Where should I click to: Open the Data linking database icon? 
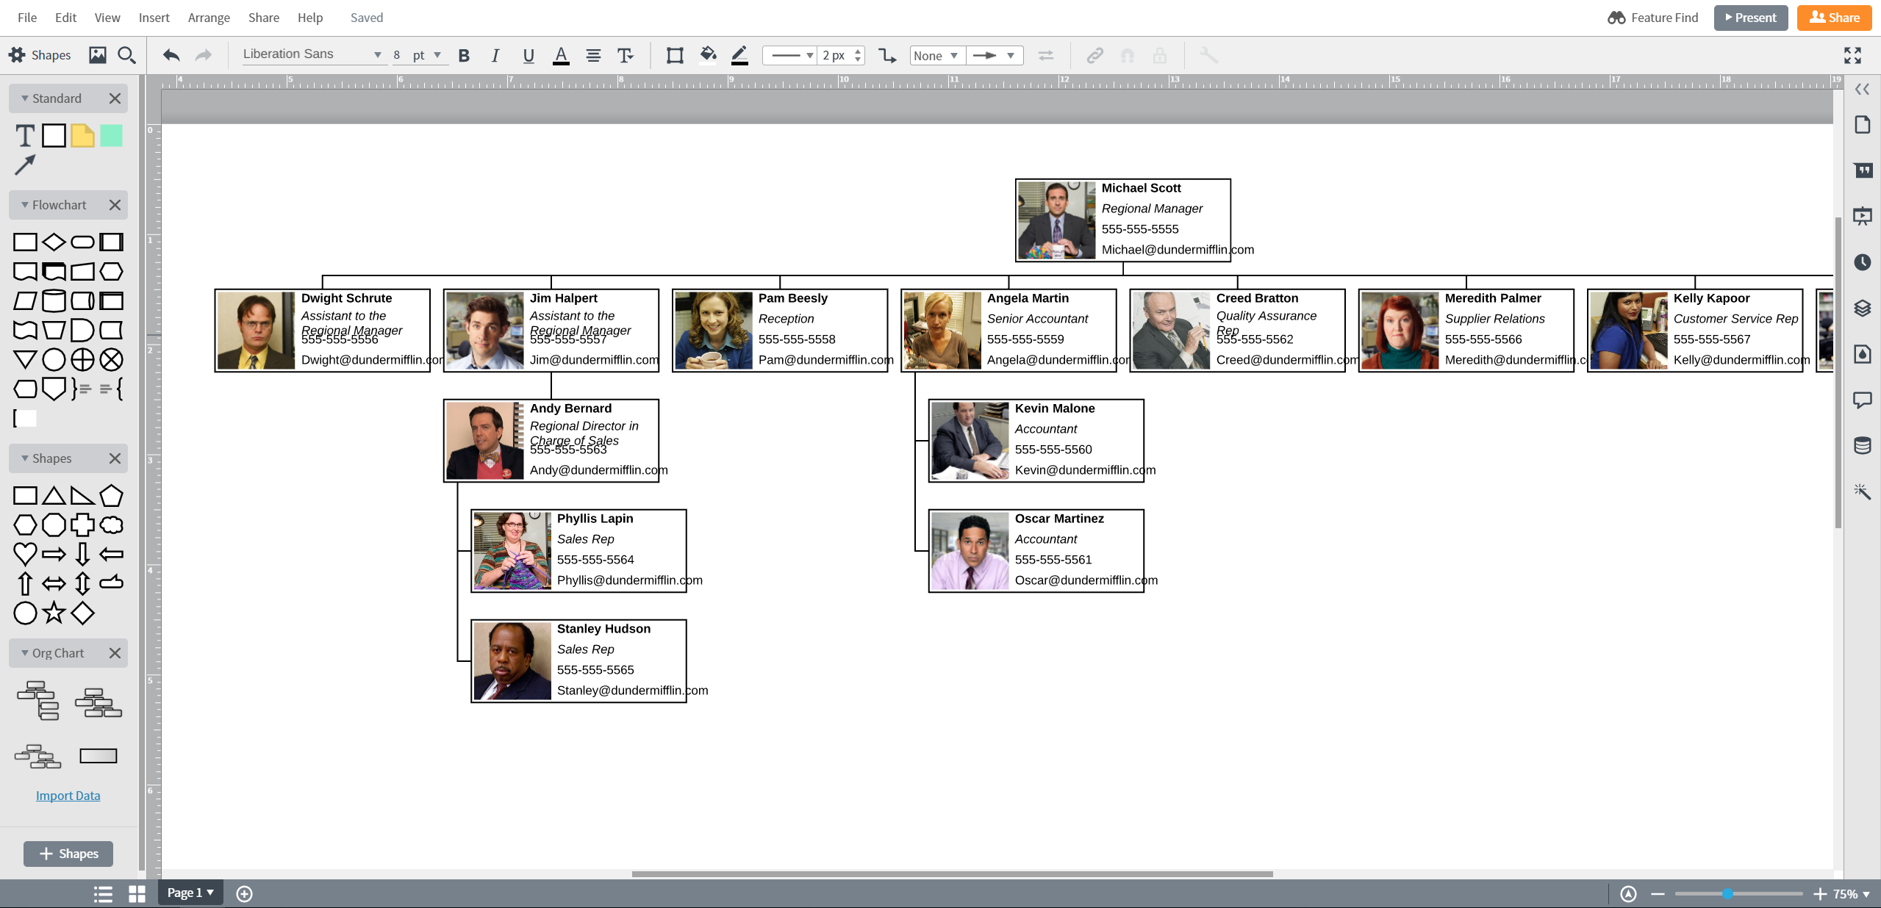(x=1862, y=445)
